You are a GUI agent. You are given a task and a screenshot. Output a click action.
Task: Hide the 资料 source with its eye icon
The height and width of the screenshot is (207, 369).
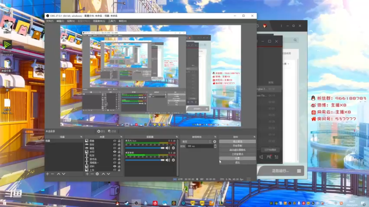tap(114, 167)
